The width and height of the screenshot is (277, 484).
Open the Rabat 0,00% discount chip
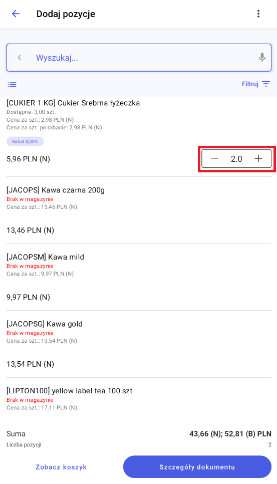(x=25, y=141)
